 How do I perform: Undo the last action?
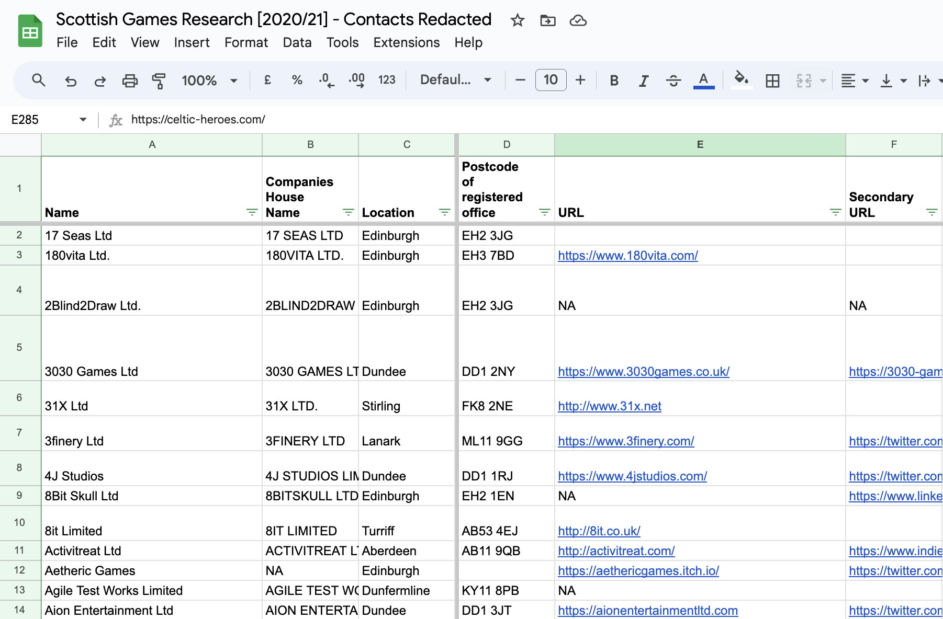click(71, 81)
